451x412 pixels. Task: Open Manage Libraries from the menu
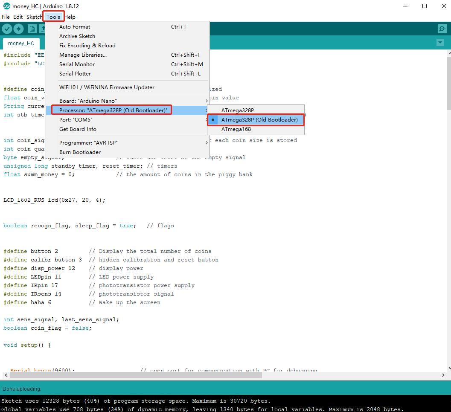click(128, 55)
